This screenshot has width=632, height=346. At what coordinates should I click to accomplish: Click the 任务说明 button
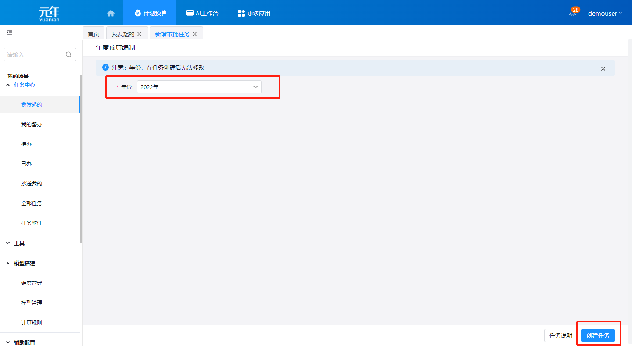pos(560,335)
